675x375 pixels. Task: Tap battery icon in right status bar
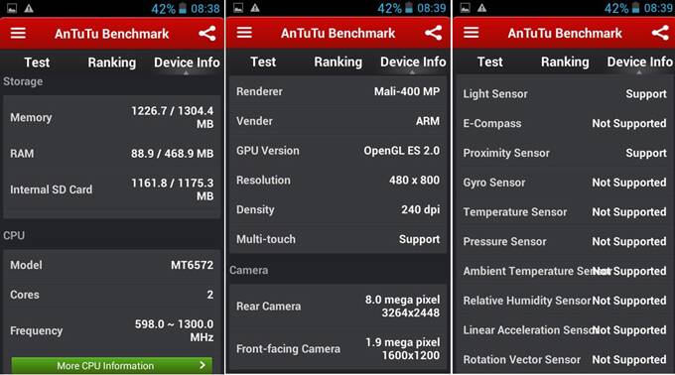[636, 8]
